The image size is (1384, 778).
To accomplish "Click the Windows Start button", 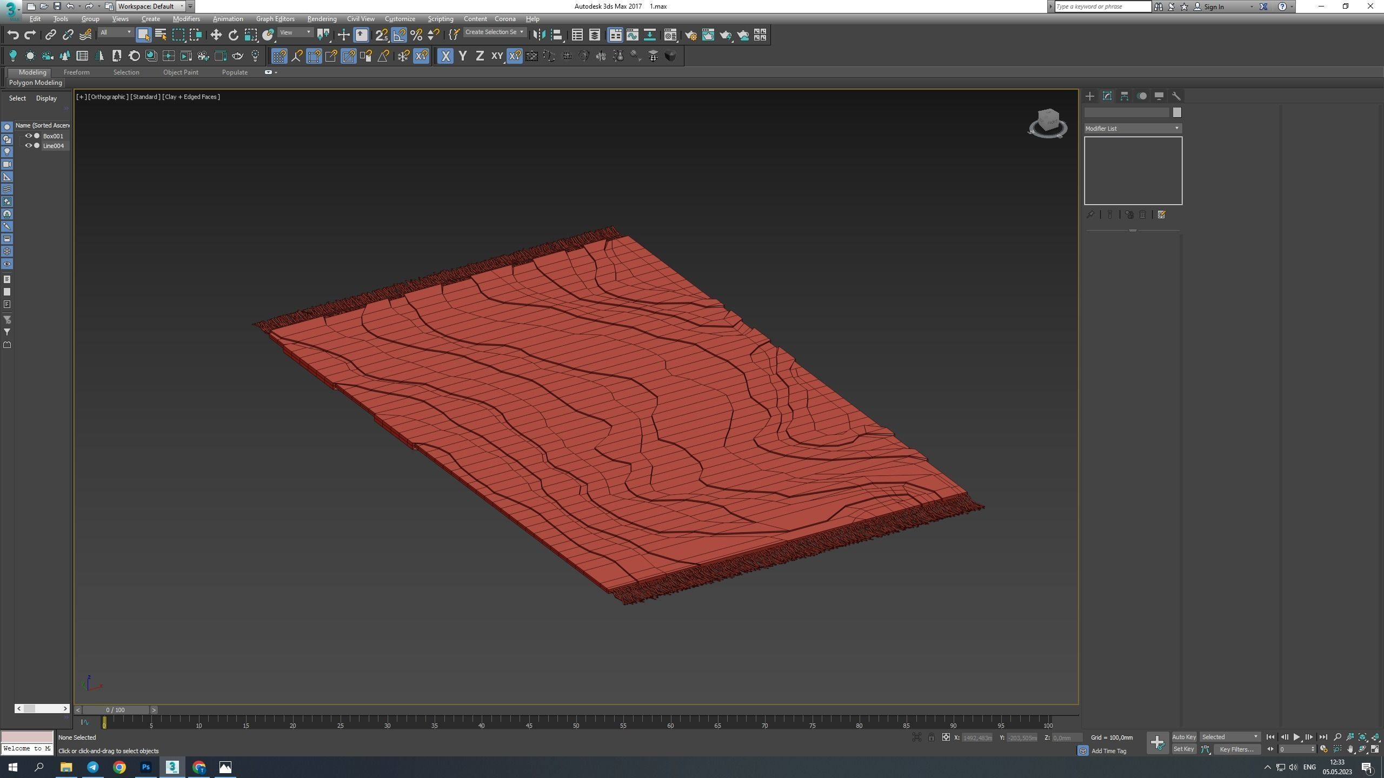I will pyautogui.click(x=13, y=767).
